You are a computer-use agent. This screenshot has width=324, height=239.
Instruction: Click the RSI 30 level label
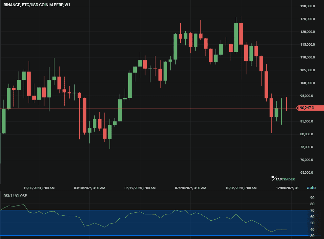click(312, 236)
